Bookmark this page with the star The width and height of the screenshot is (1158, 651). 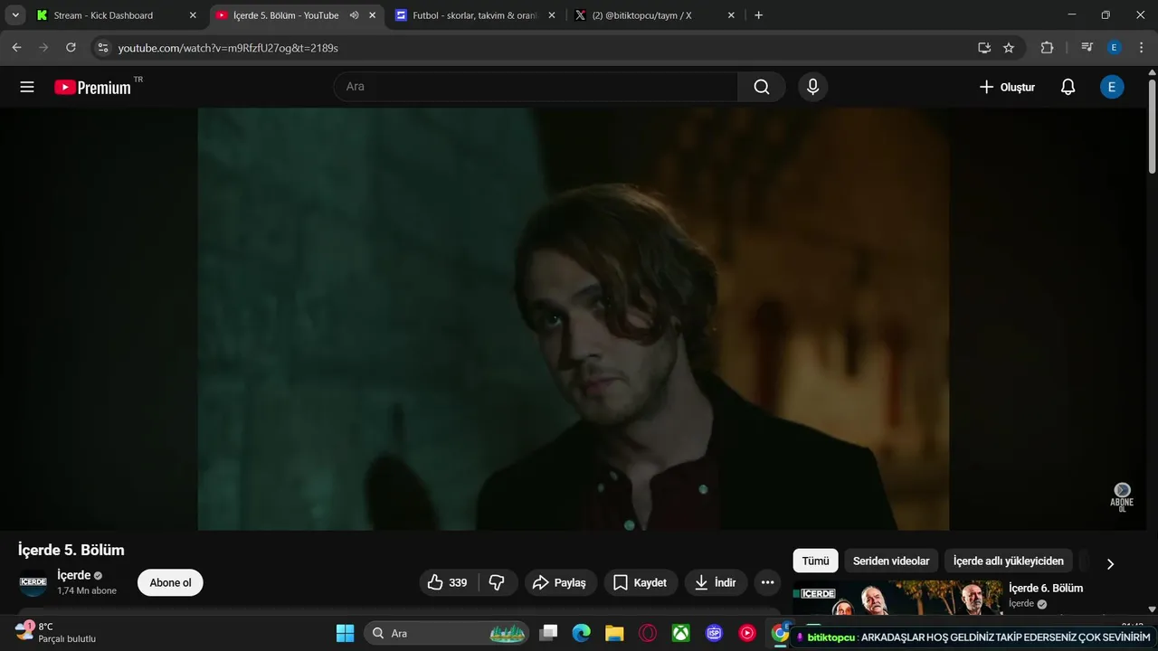[1009, 47]
